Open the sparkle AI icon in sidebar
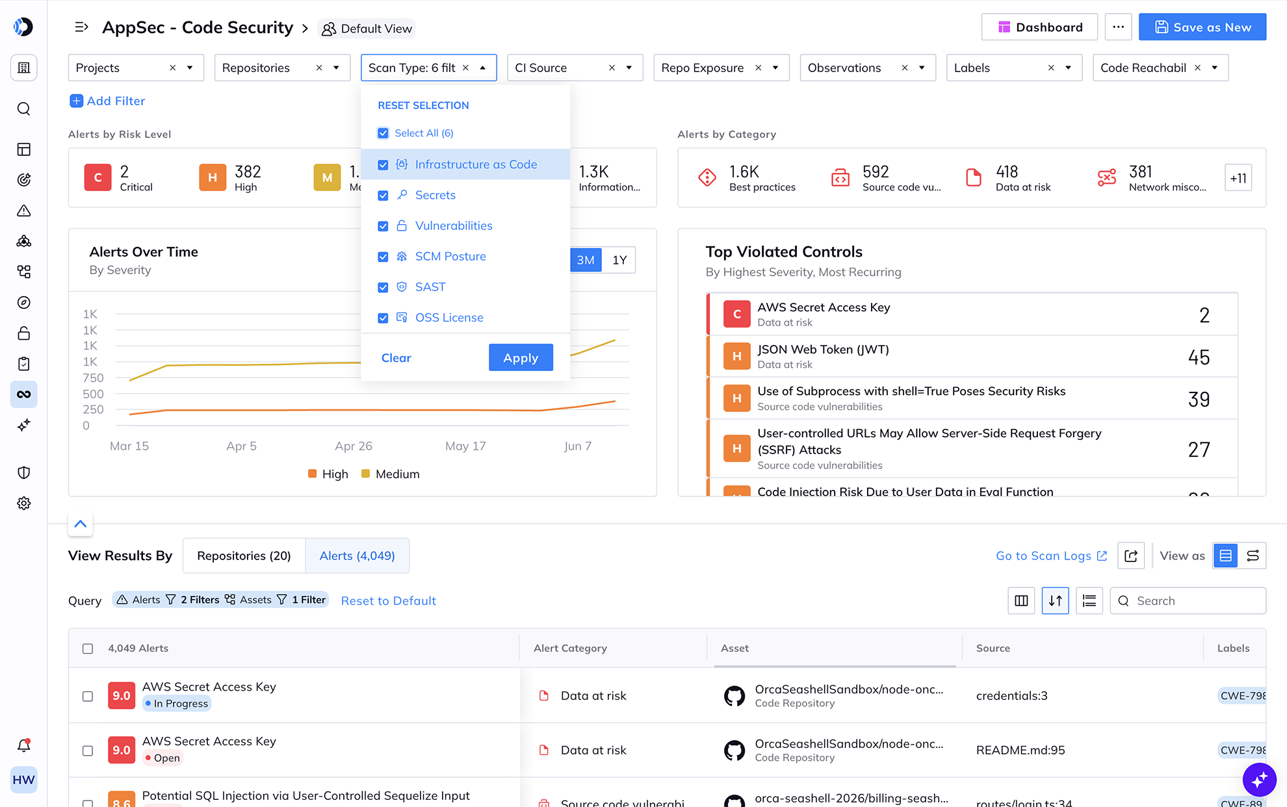 pos(23,425)
